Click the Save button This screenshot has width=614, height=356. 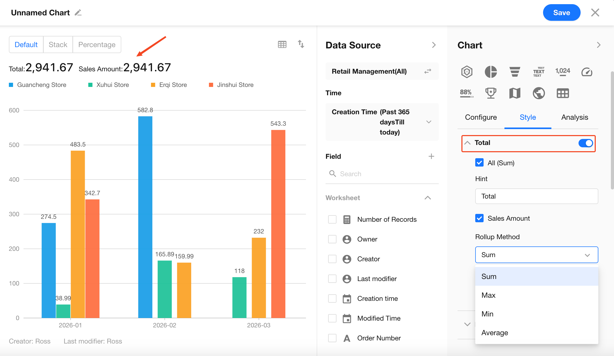point(561,12)
